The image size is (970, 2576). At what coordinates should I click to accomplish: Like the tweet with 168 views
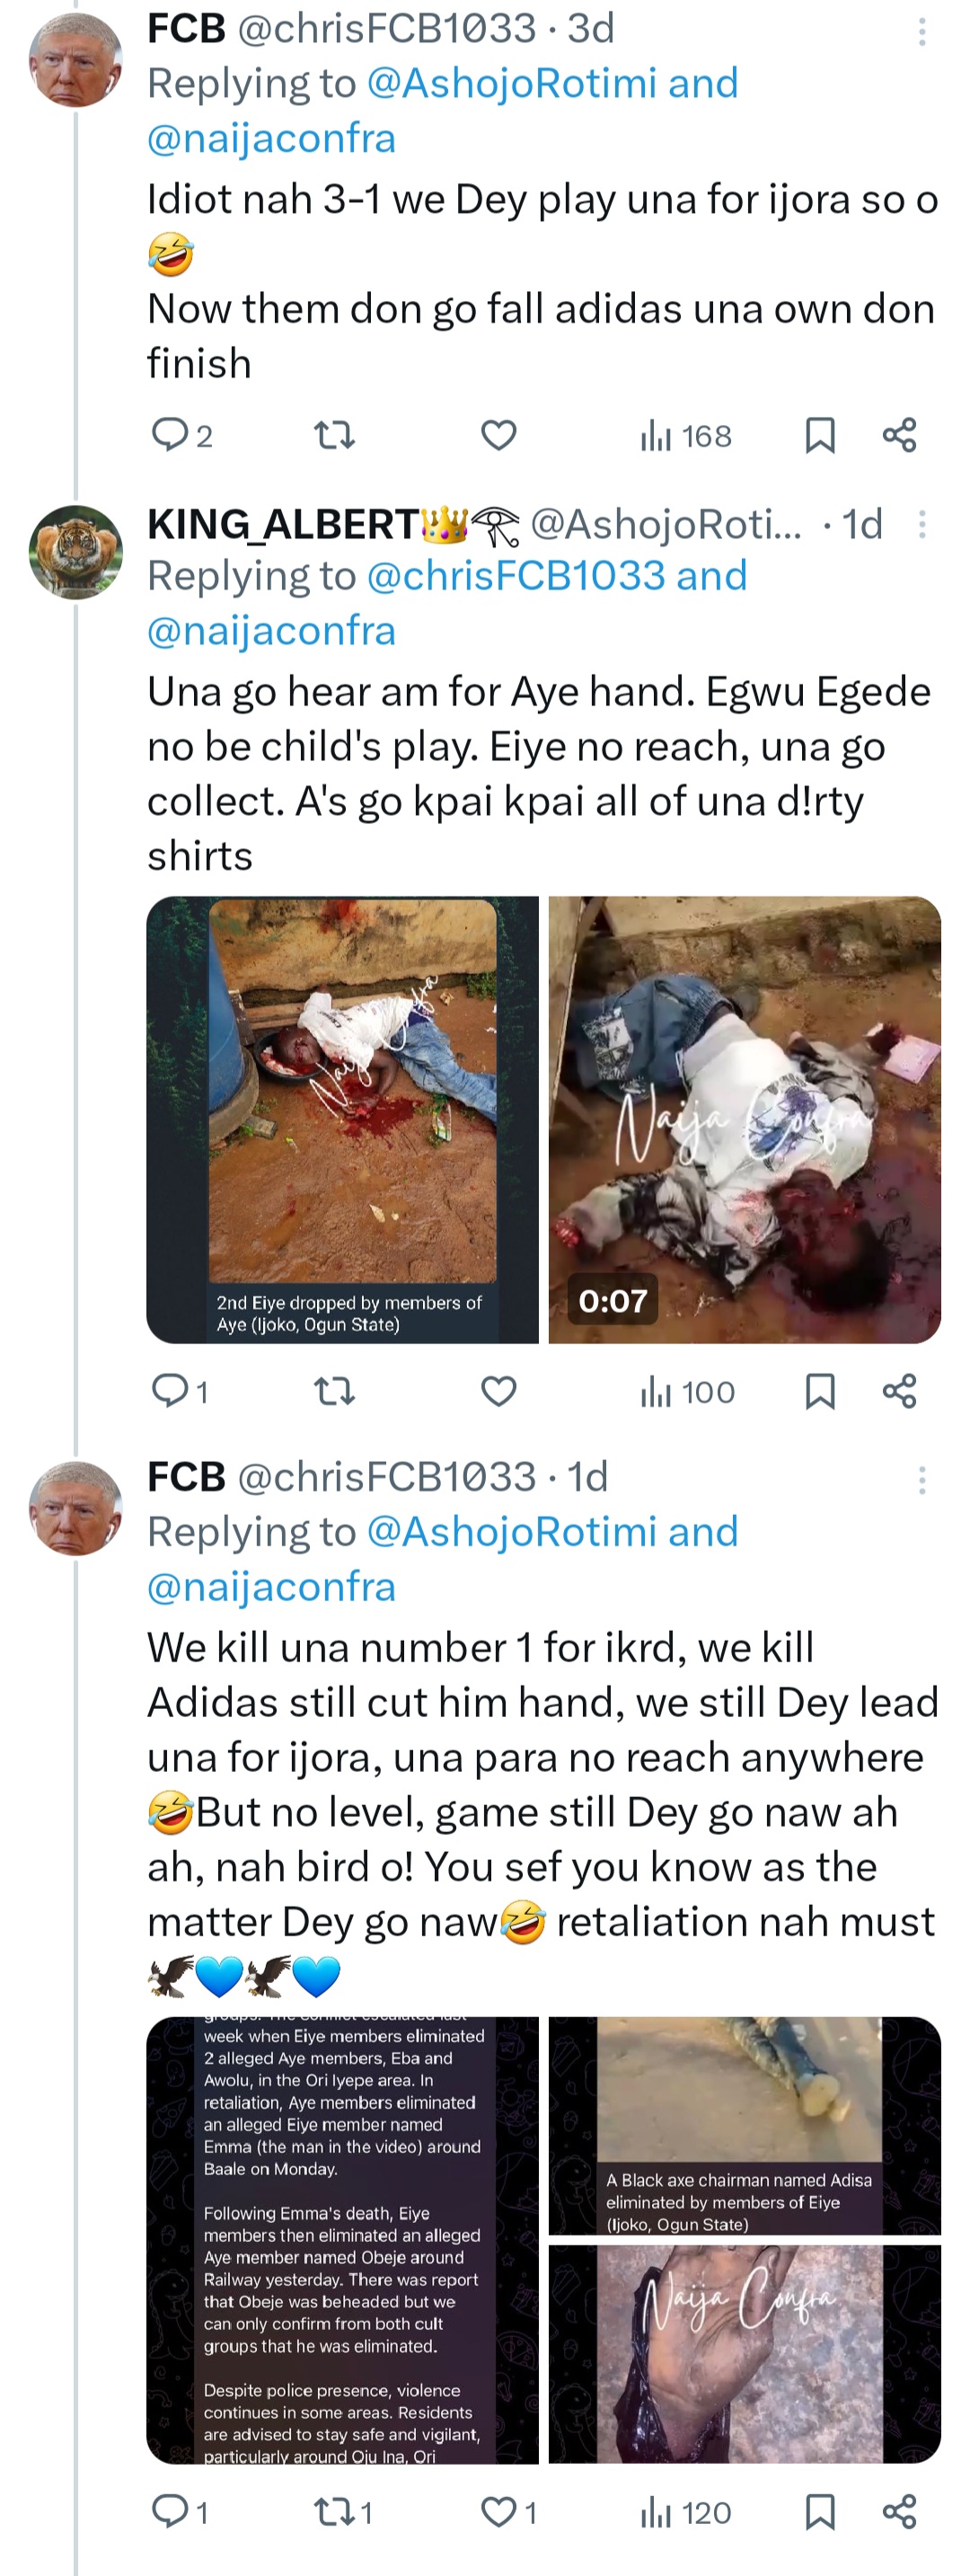pos(498,435)
